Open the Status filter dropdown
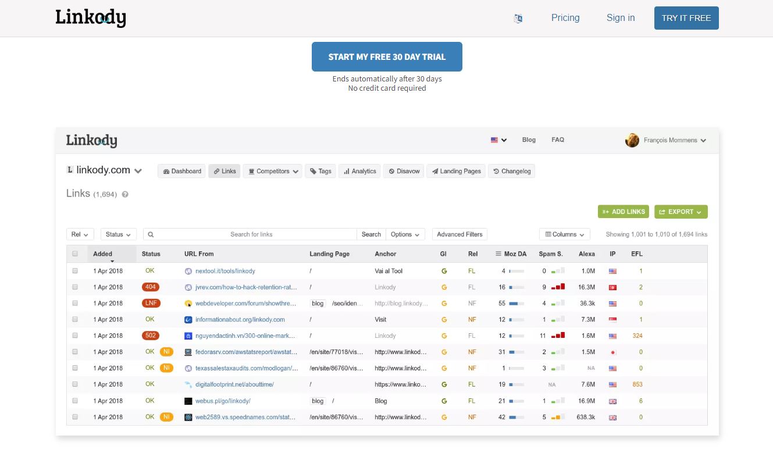The width and height of the screenshot is (773, 453). tap(119, 234)
